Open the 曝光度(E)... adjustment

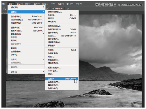pyautogui.click(x=62, y=22)
